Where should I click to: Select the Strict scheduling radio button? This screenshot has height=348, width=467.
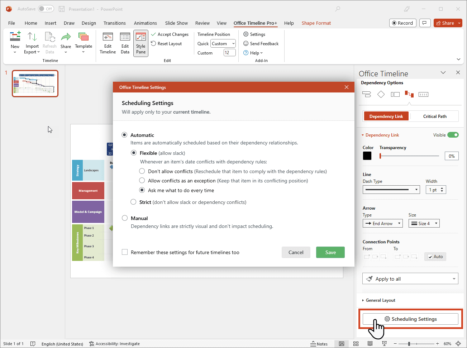[133, 202]
